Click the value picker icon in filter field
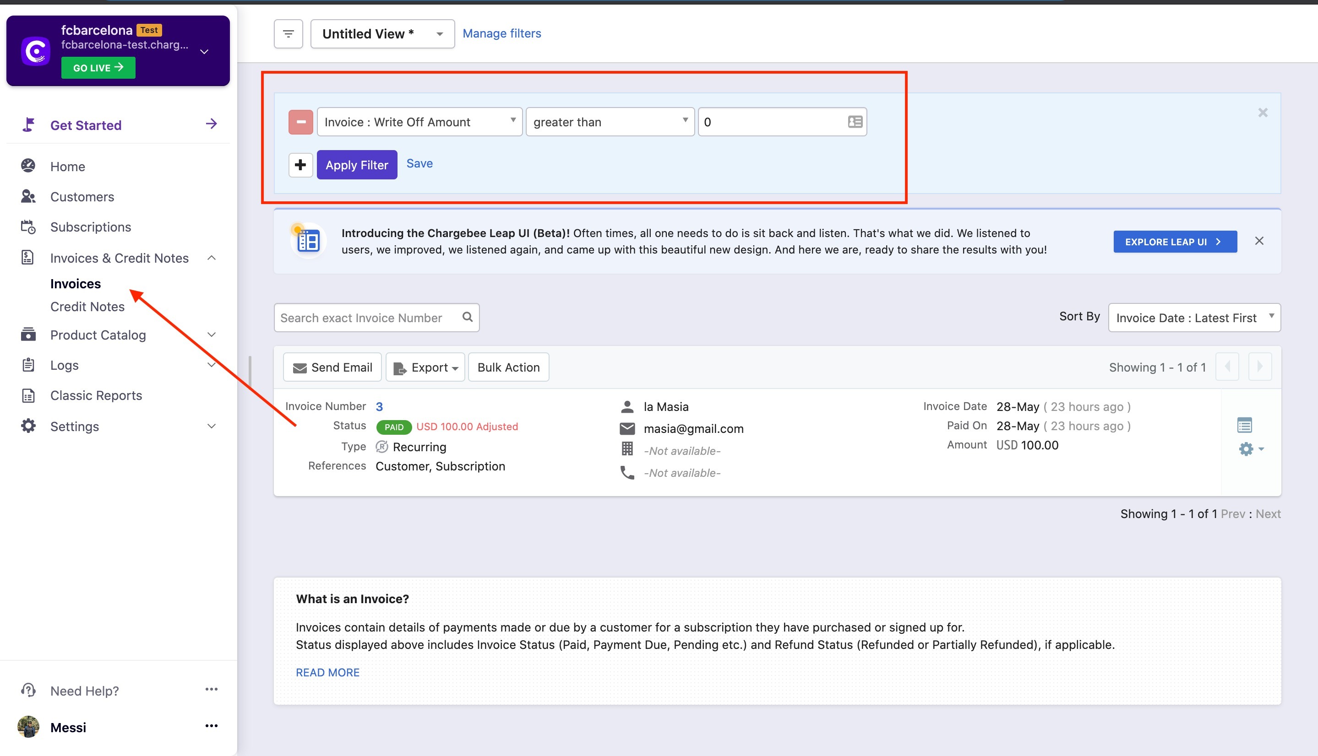The width and height of the screenshot is (1318, 756). click(x=855, y=122)
